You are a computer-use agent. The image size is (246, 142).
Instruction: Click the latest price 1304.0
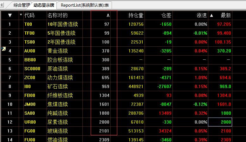[224, 95]
